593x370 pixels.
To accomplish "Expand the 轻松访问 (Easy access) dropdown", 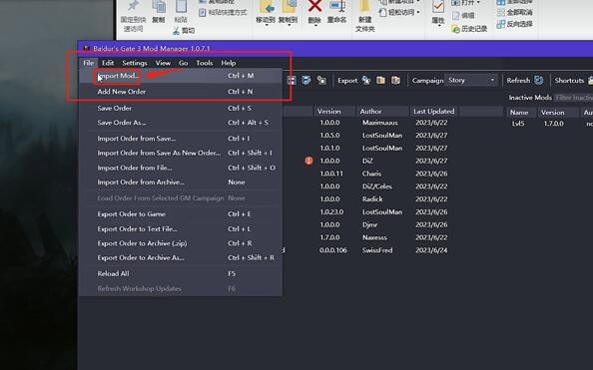I will point(418,12).
